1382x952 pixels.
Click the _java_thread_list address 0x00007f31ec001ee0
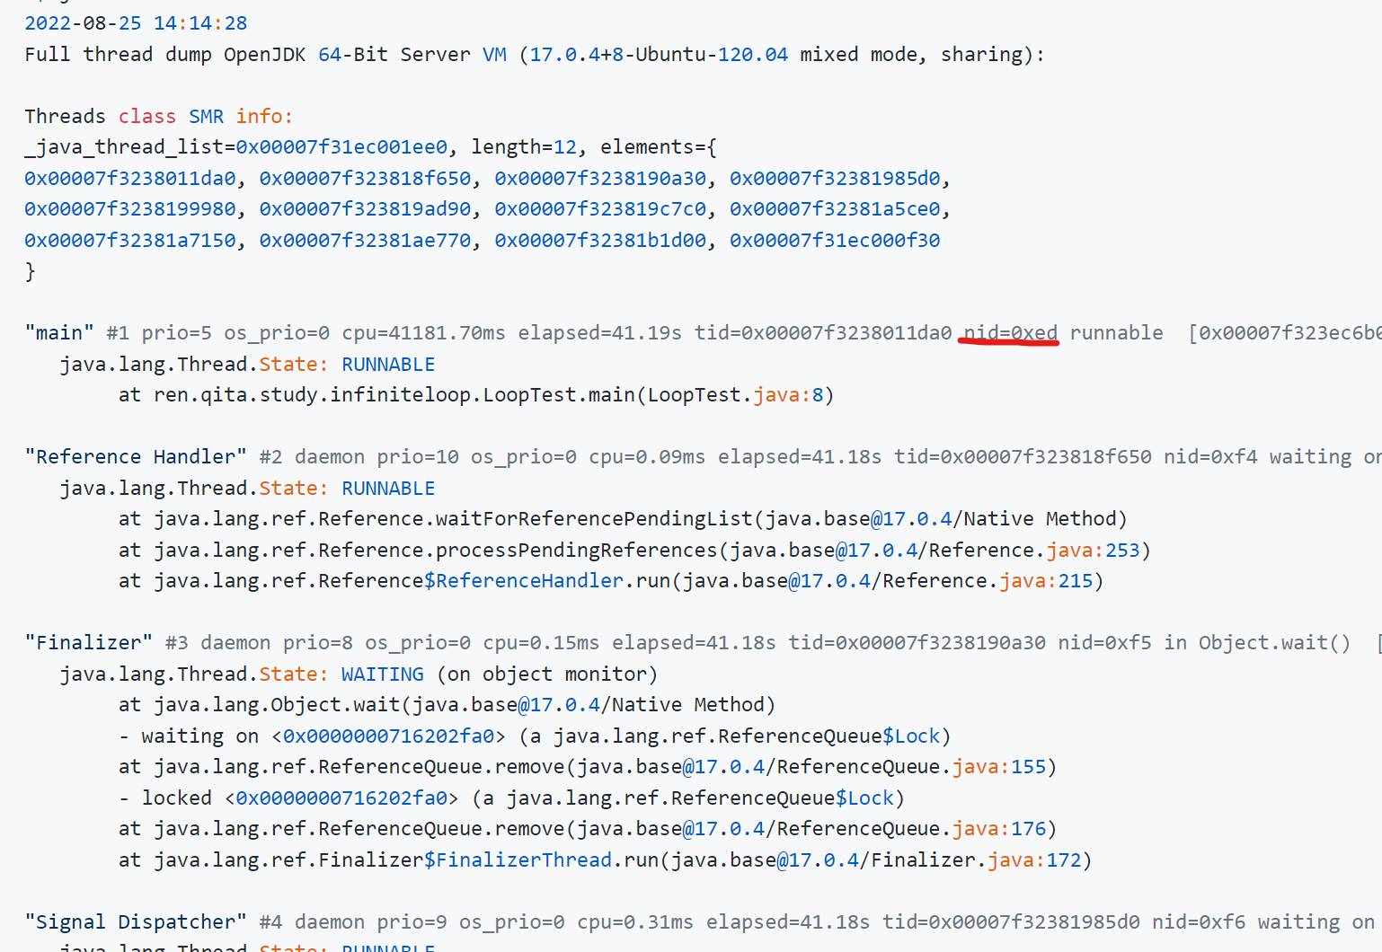[341, 147]
